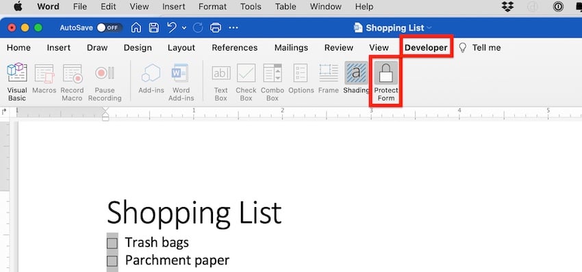The height and width of the screenshot is (272, 582).
Task: Switch to the Home tab
Action: coord(18,47)
